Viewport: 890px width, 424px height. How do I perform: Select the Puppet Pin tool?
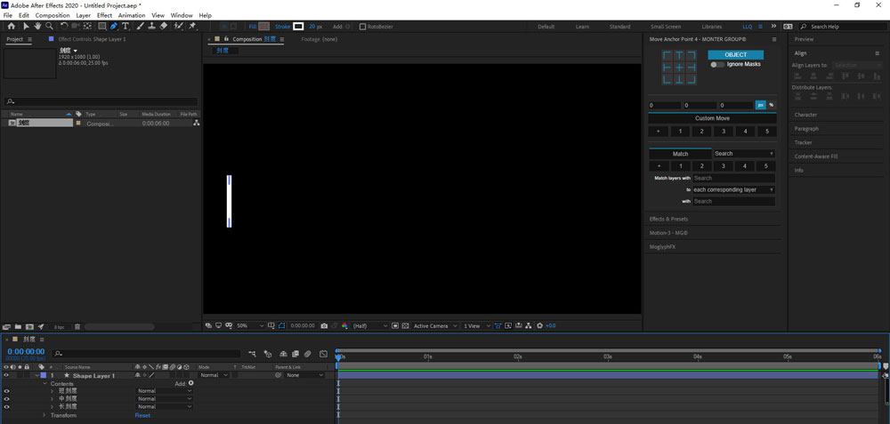click(x=192, y=27)
